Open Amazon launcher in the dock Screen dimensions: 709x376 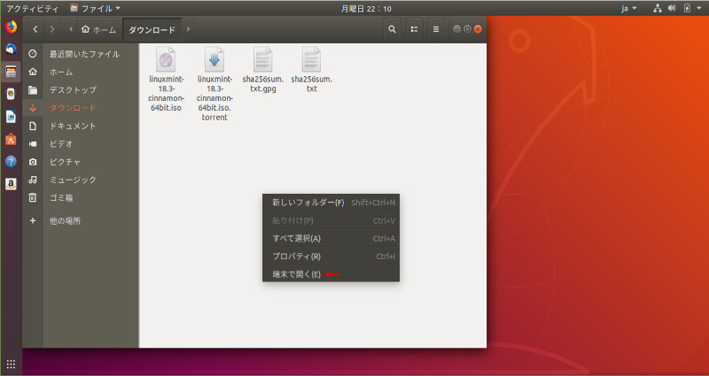pos(11,184)
